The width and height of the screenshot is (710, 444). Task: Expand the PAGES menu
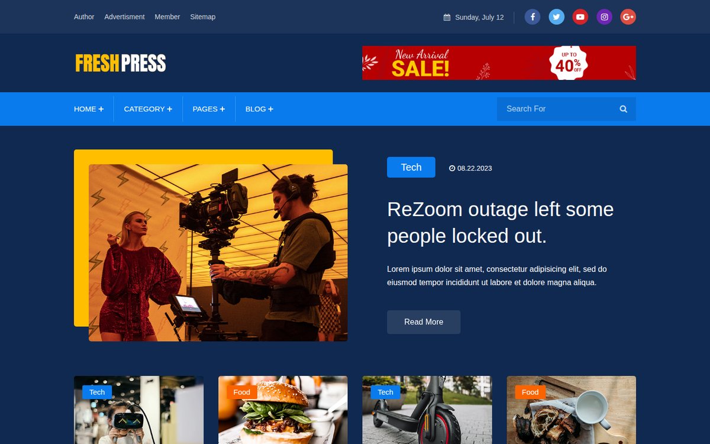pos(209,109)
